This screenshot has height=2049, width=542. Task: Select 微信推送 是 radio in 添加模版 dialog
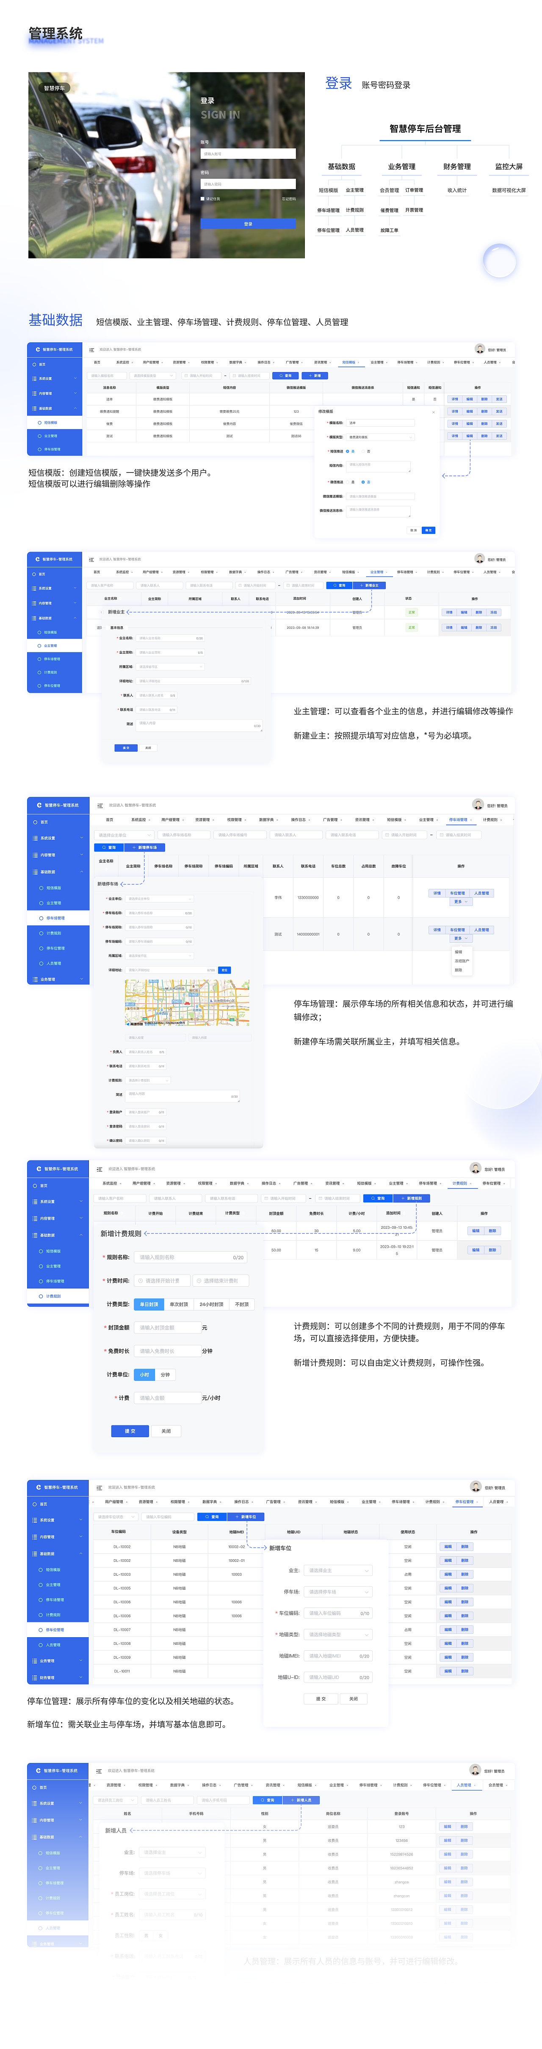click(348, 482)
